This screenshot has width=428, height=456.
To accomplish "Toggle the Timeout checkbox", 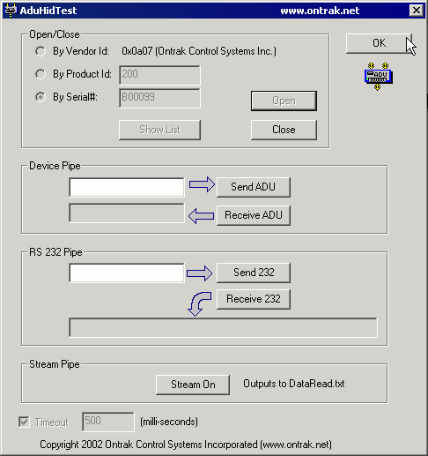I will [x=24, y=422].
